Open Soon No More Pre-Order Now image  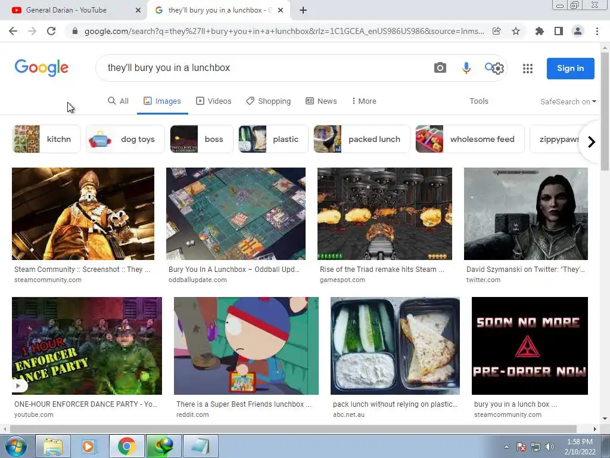pos(530,346)
